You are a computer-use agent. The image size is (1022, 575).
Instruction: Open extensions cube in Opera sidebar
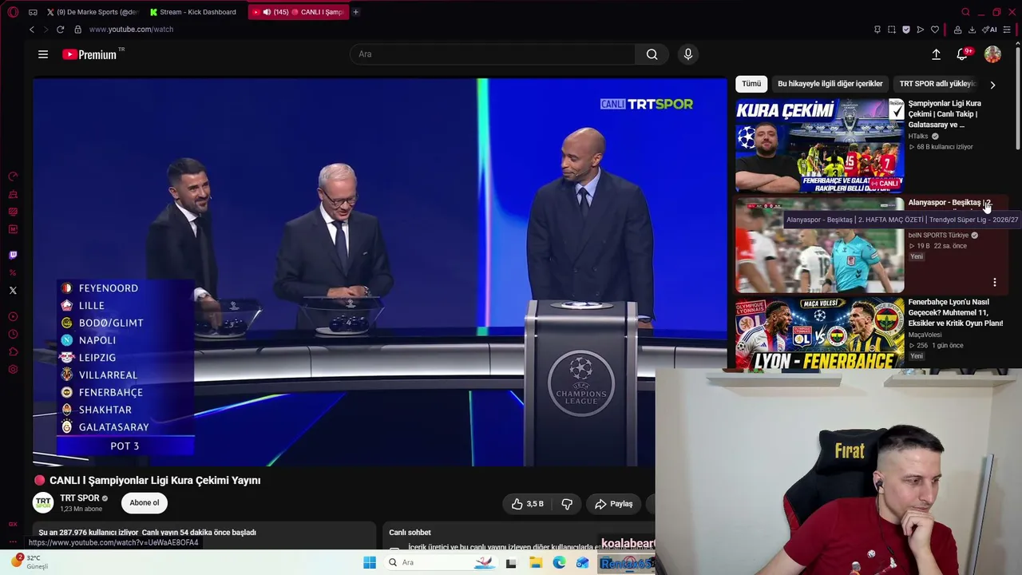click(13, 352)
